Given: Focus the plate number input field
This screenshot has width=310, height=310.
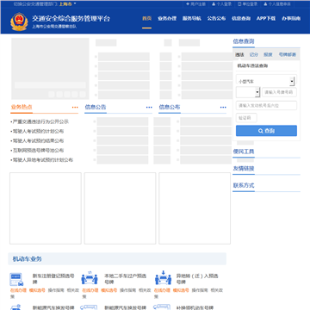Looking at the screenshot, I should [279, 92].
